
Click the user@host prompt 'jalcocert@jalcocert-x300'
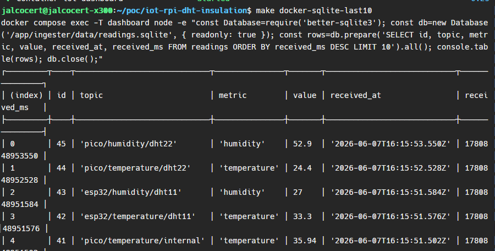coord(57,11)
